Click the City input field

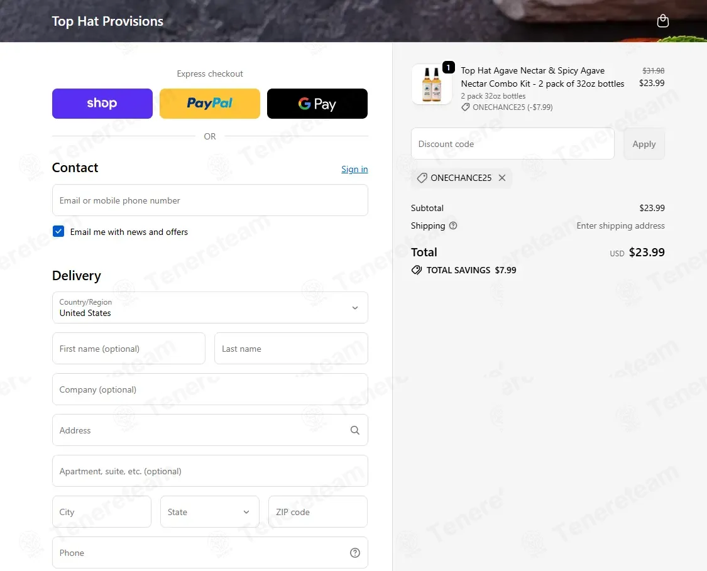pyautogui.click(x=102, y=512)
